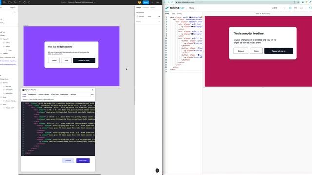This screenshot has width=312, height=175.
Task: Select the Head layer in layers panel
Action: pos(4,105)
